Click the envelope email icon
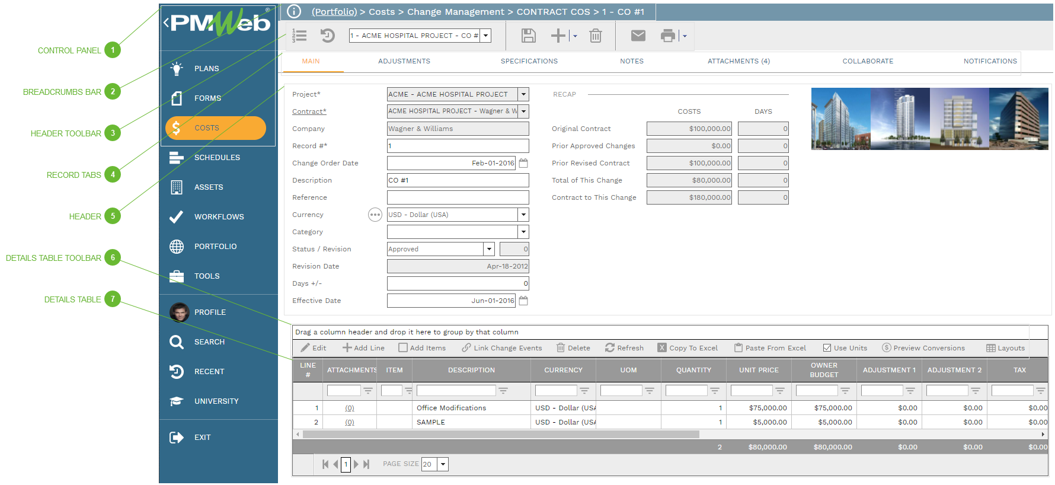 pyautogui.click(x=638, y=36)
